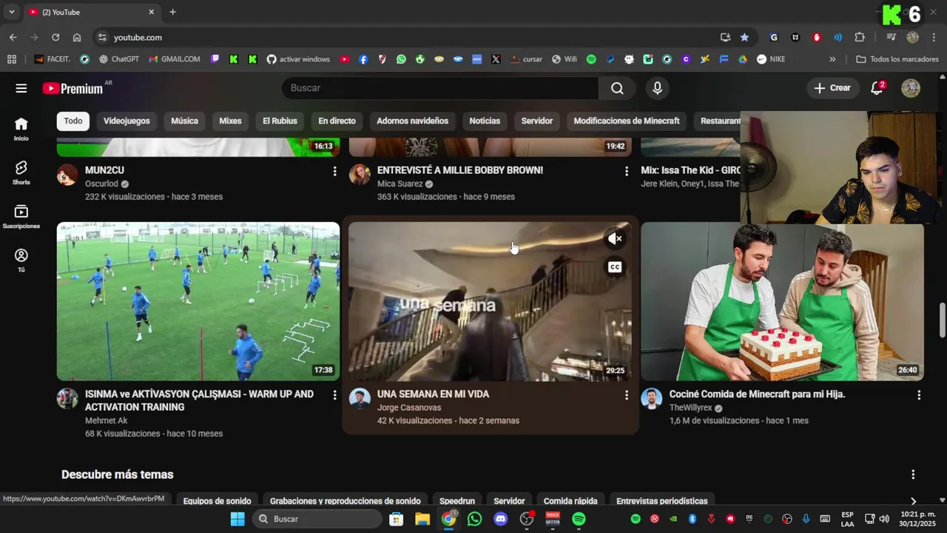Select the Noticias filter chip
The image size is (947, 533).
tap(485, 121)
